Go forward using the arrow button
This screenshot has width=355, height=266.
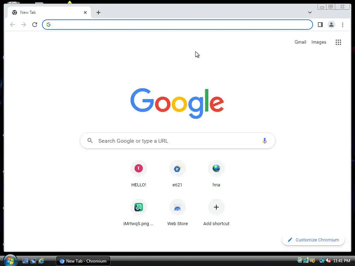point(24,25)
